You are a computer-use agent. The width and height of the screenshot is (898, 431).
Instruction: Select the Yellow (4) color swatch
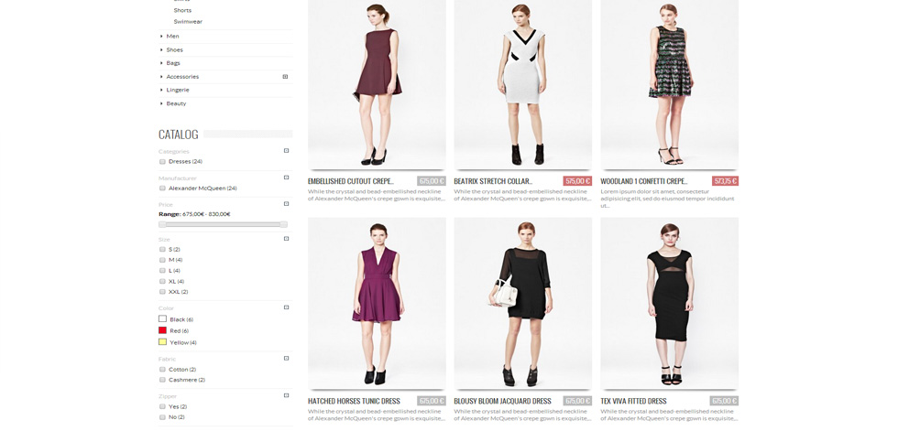pos(163,342)
